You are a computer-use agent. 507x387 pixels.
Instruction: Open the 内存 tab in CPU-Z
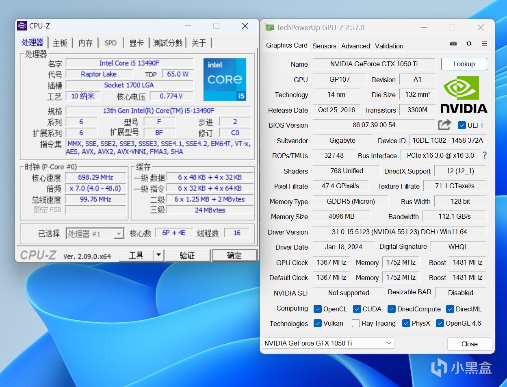point(85,43)
